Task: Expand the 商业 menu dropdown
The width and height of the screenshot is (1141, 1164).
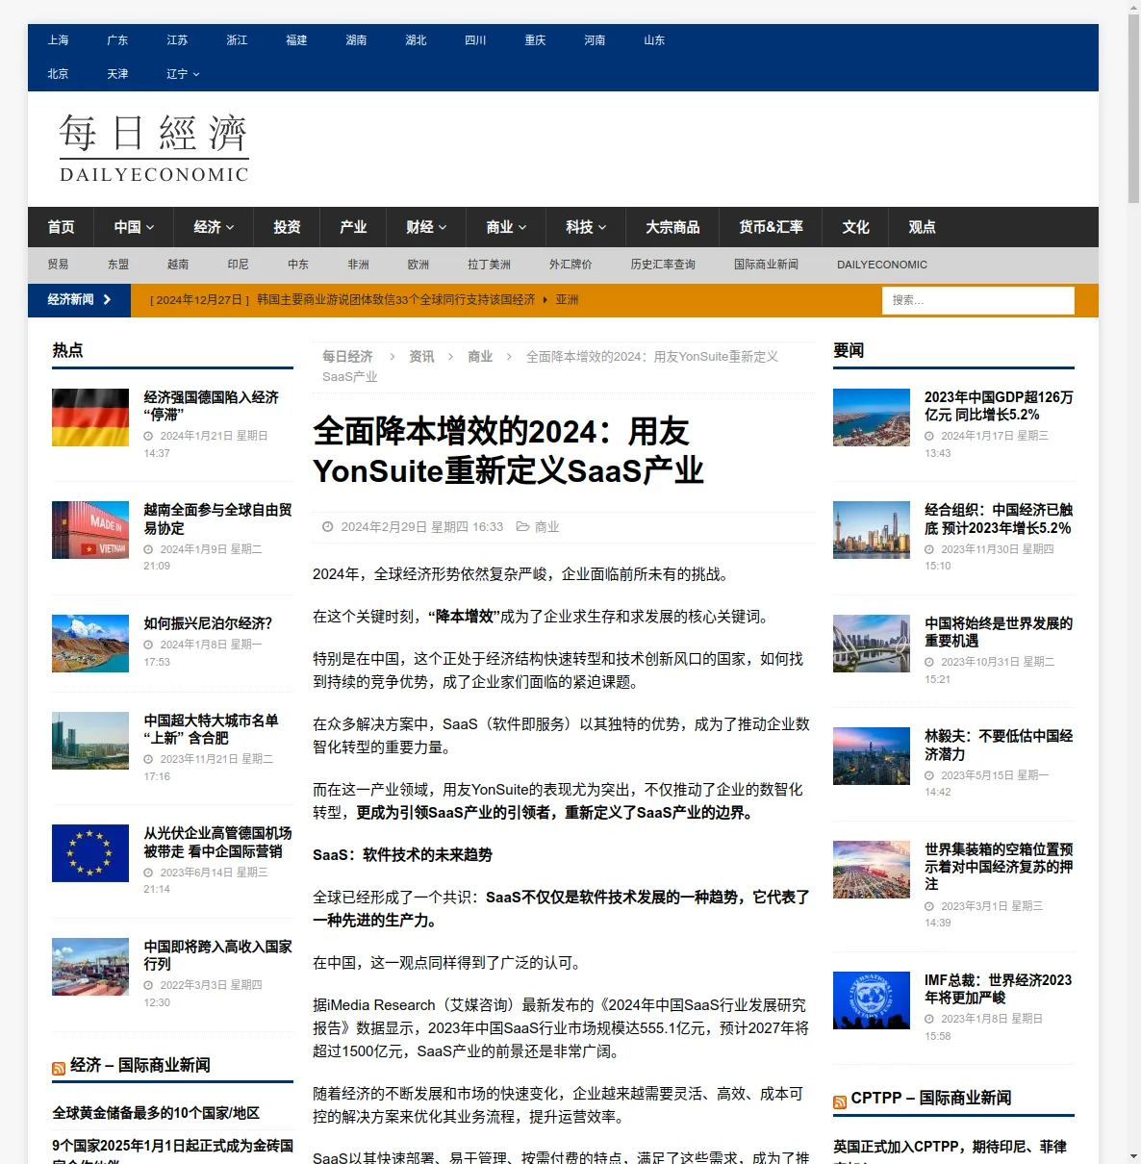Action: pos(506,227)
